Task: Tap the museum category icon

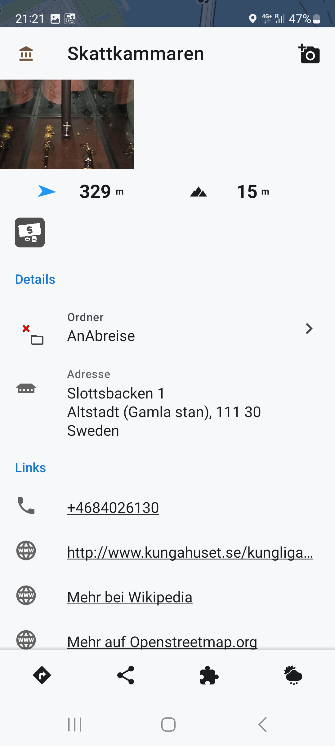Action: coord(26,54)
